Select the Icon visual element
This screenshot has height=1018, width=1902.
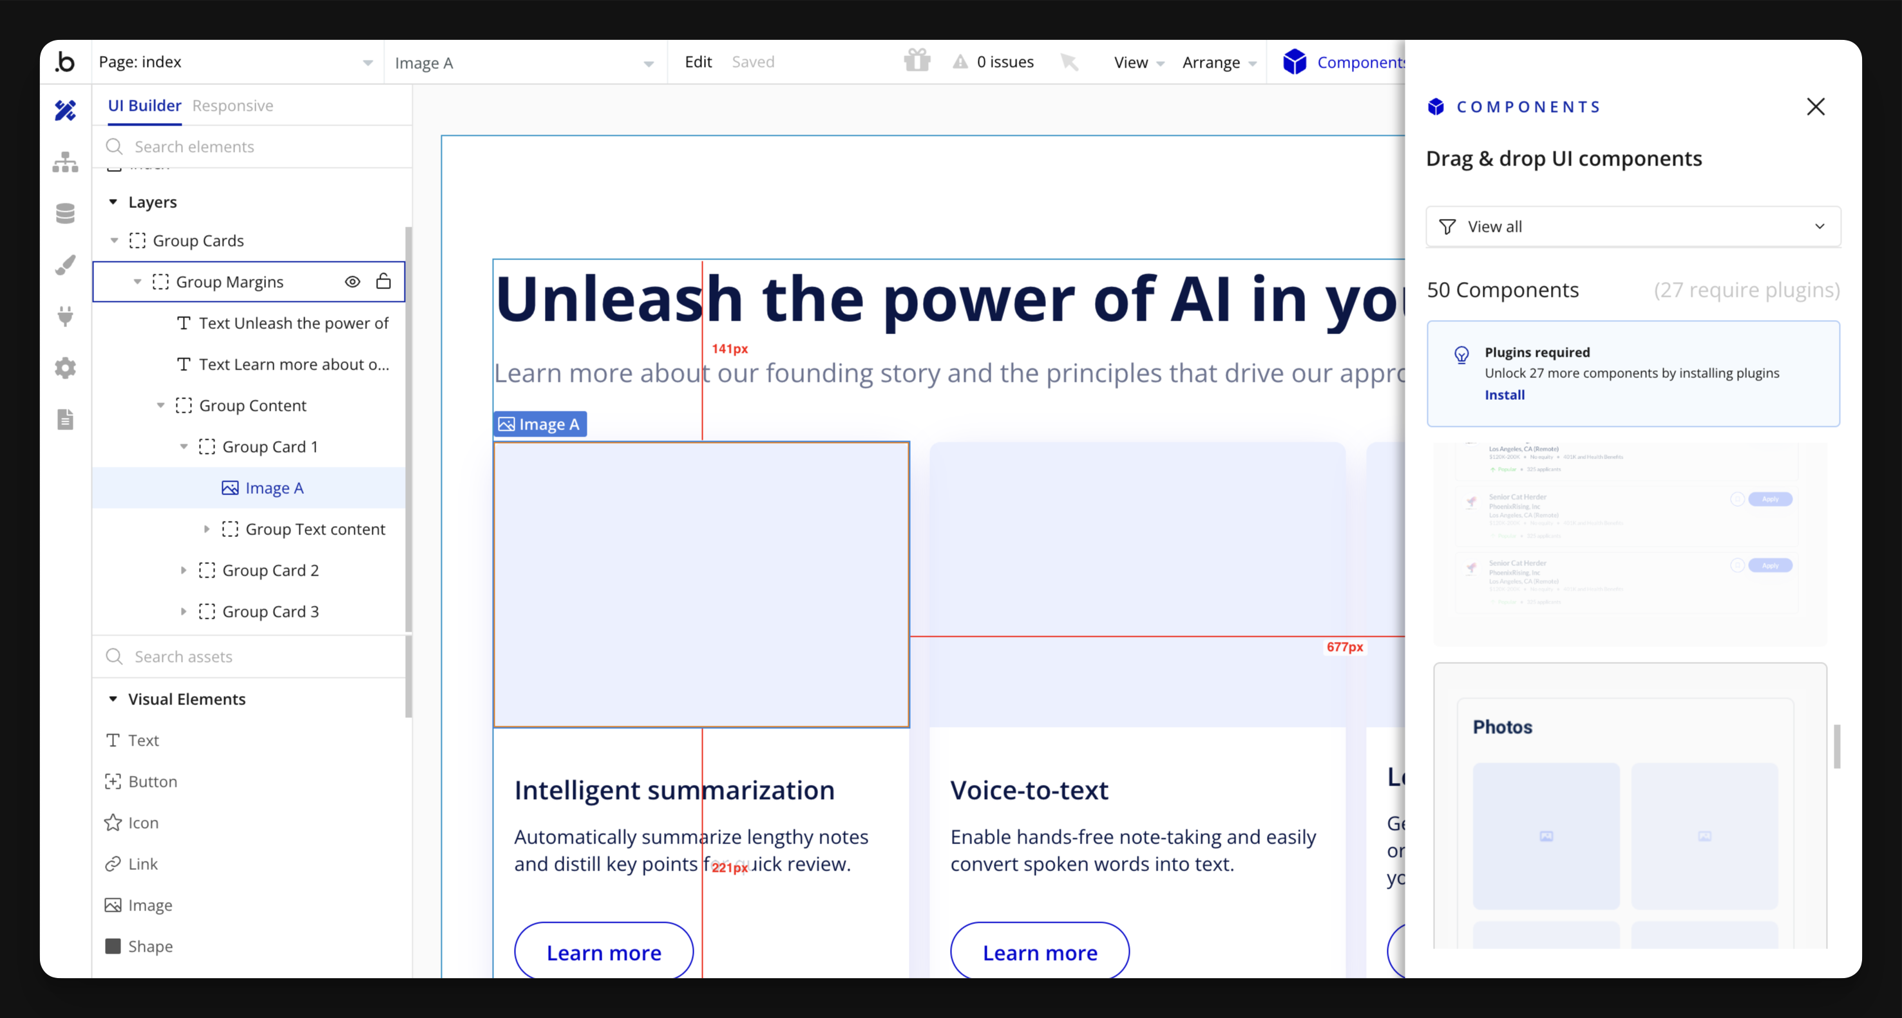click(x=132, y=822)
